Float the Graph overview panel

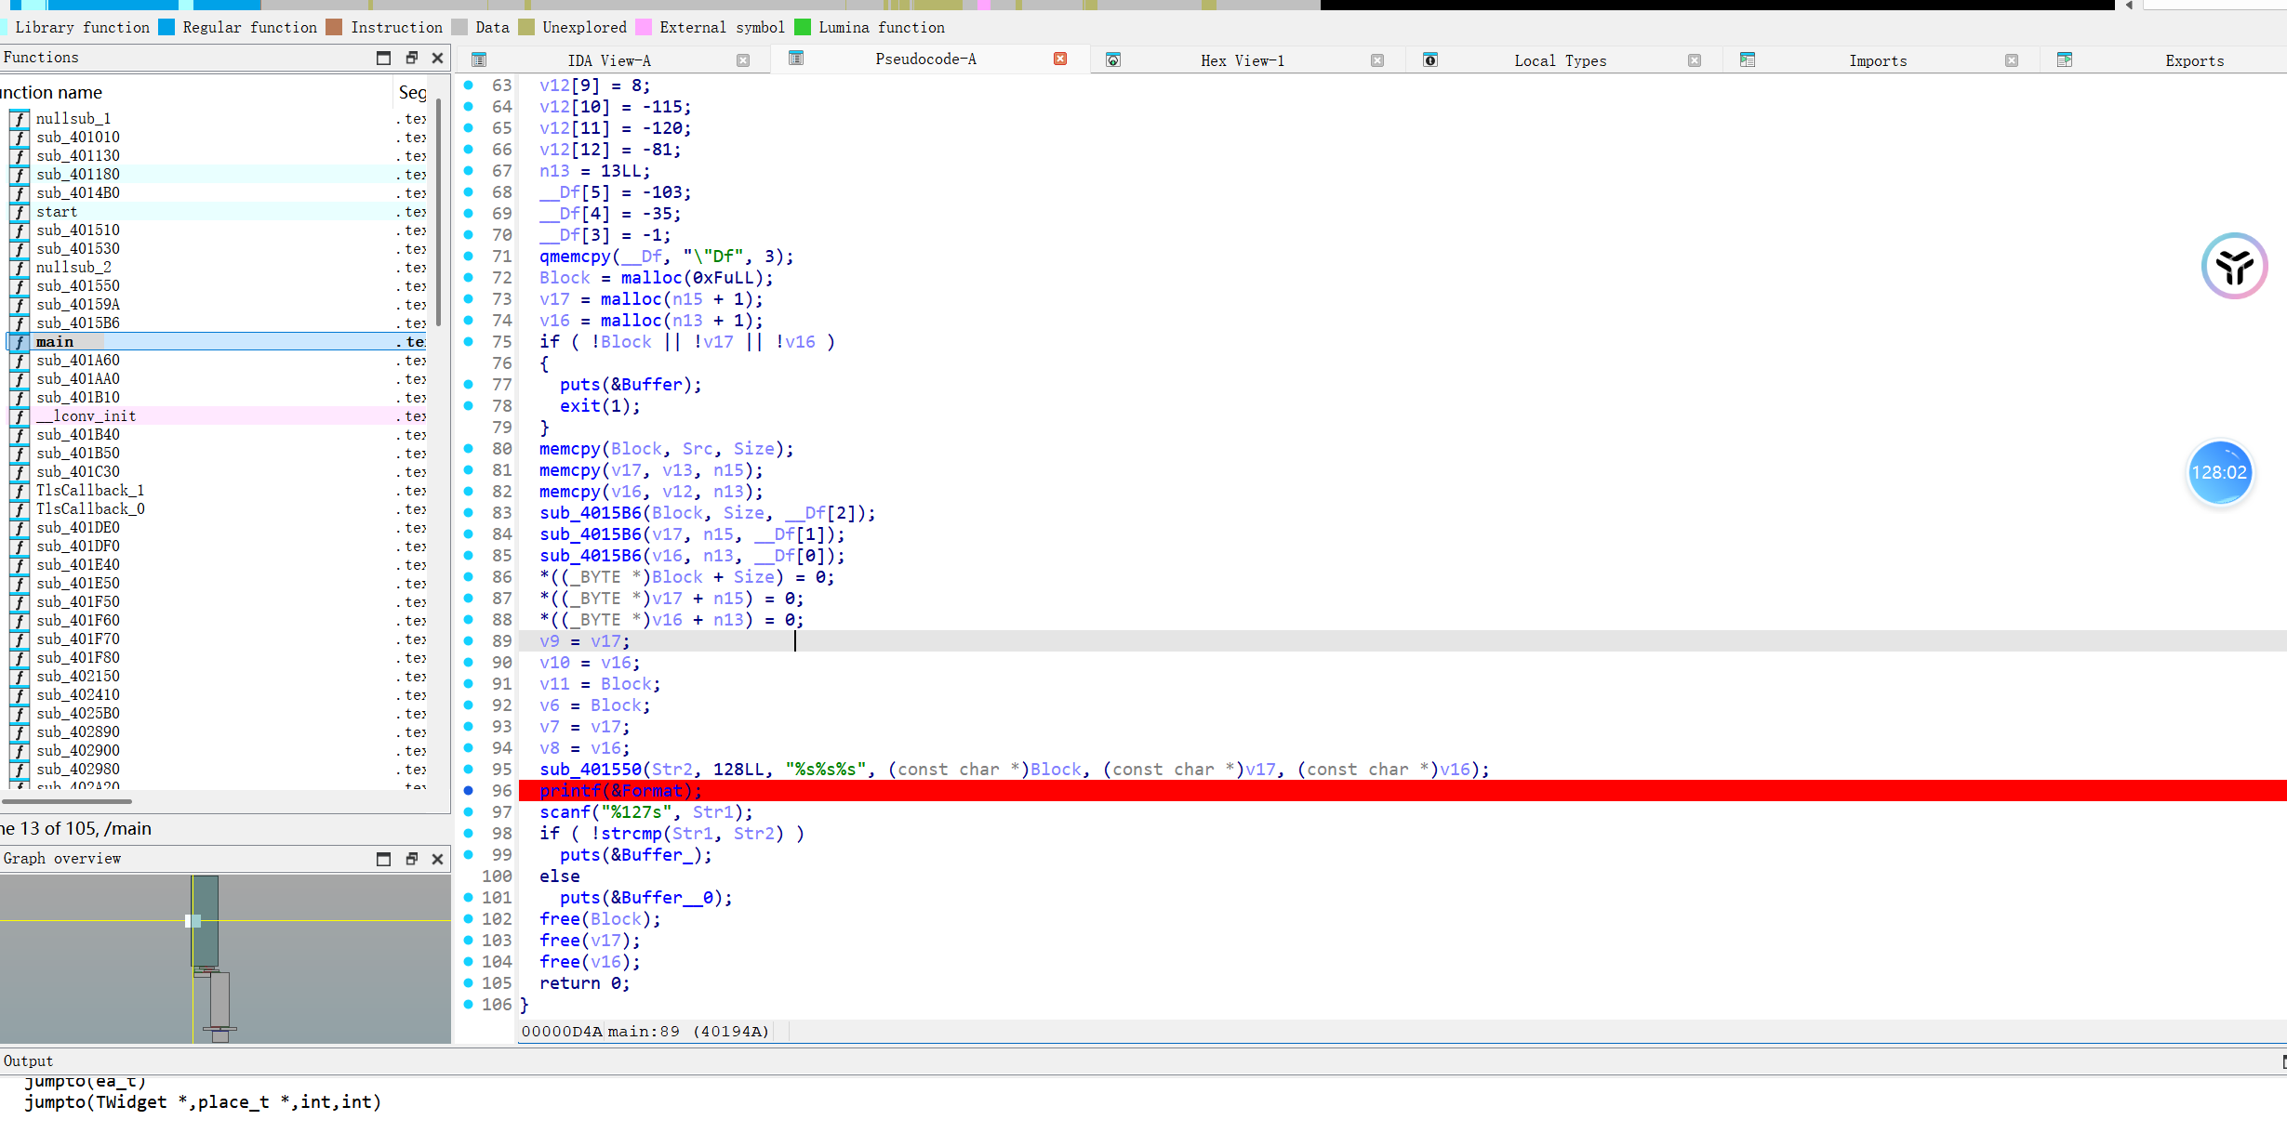pos(411,859)
